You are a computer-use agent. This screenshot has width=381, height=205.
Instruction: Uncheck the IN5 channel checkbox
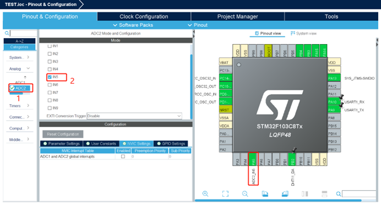click(x=50, y=77)
